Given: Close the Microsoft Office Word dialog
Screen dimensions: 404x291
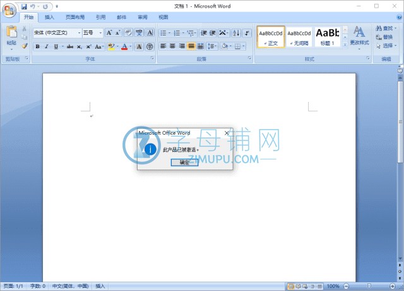Looking at the screenshot, I should pos(227,133).
